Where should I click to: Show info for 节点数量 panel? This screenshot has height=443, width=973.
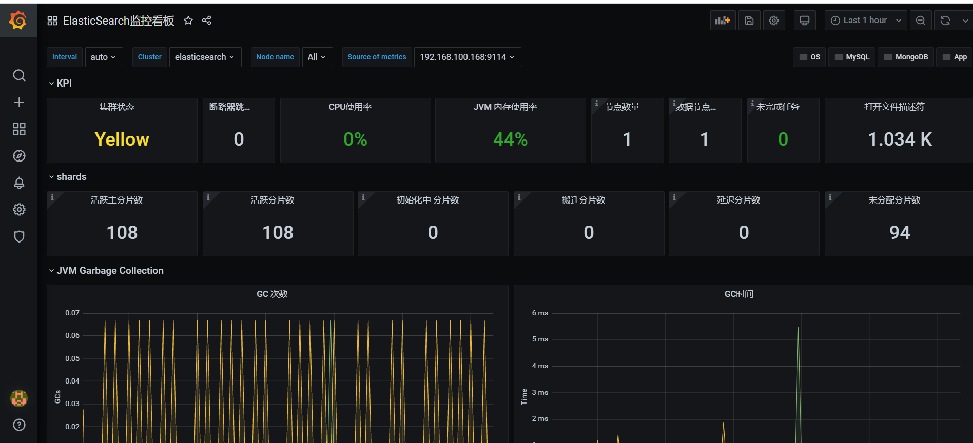596,104
